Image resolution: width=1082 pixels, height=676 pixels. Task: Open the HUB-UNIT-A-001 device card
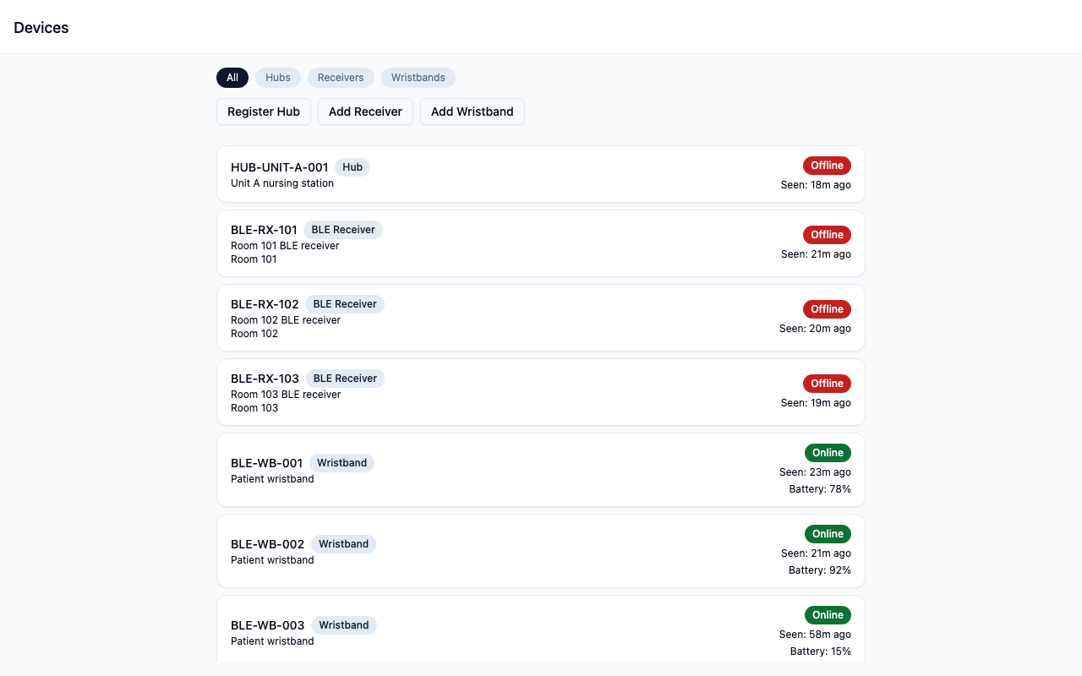(541, 174)
